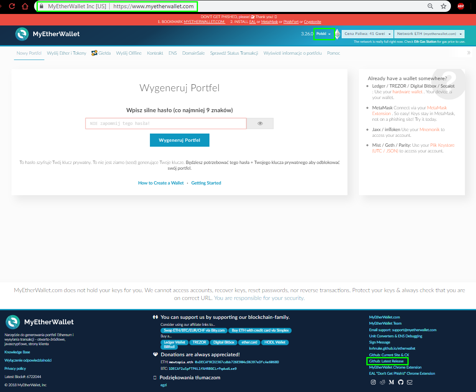
Task: Open Knowledge Base footer link
Action: [x=17, y=352]
